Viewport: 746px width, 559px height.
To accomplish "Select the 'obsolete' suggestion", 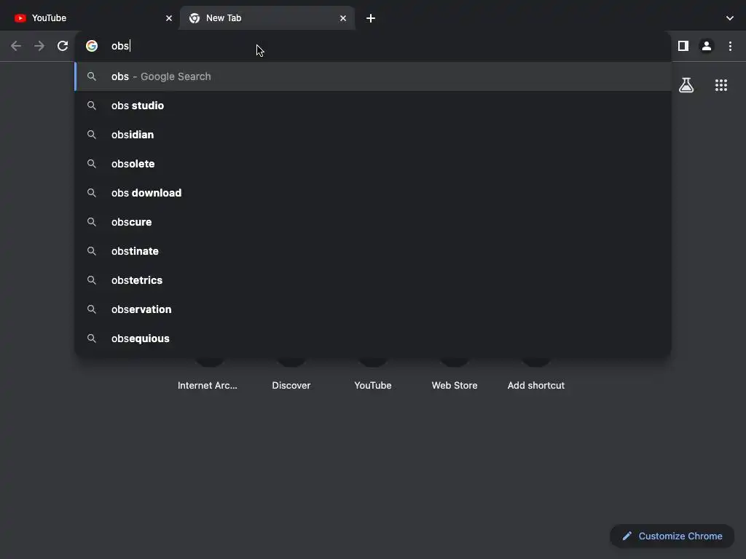I will 373,164.
